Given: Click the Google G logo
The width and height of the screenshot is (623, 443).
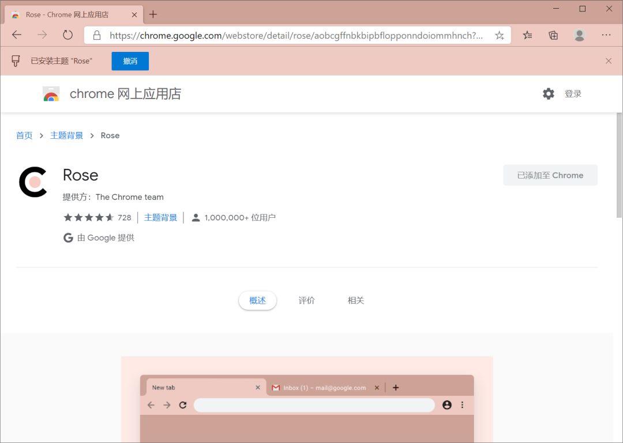Looking at the screenshot, I should coord(68,238).
